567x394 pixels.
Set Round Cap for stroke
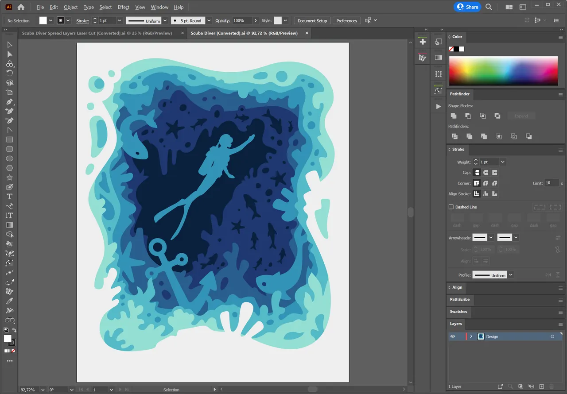(486, 173)
